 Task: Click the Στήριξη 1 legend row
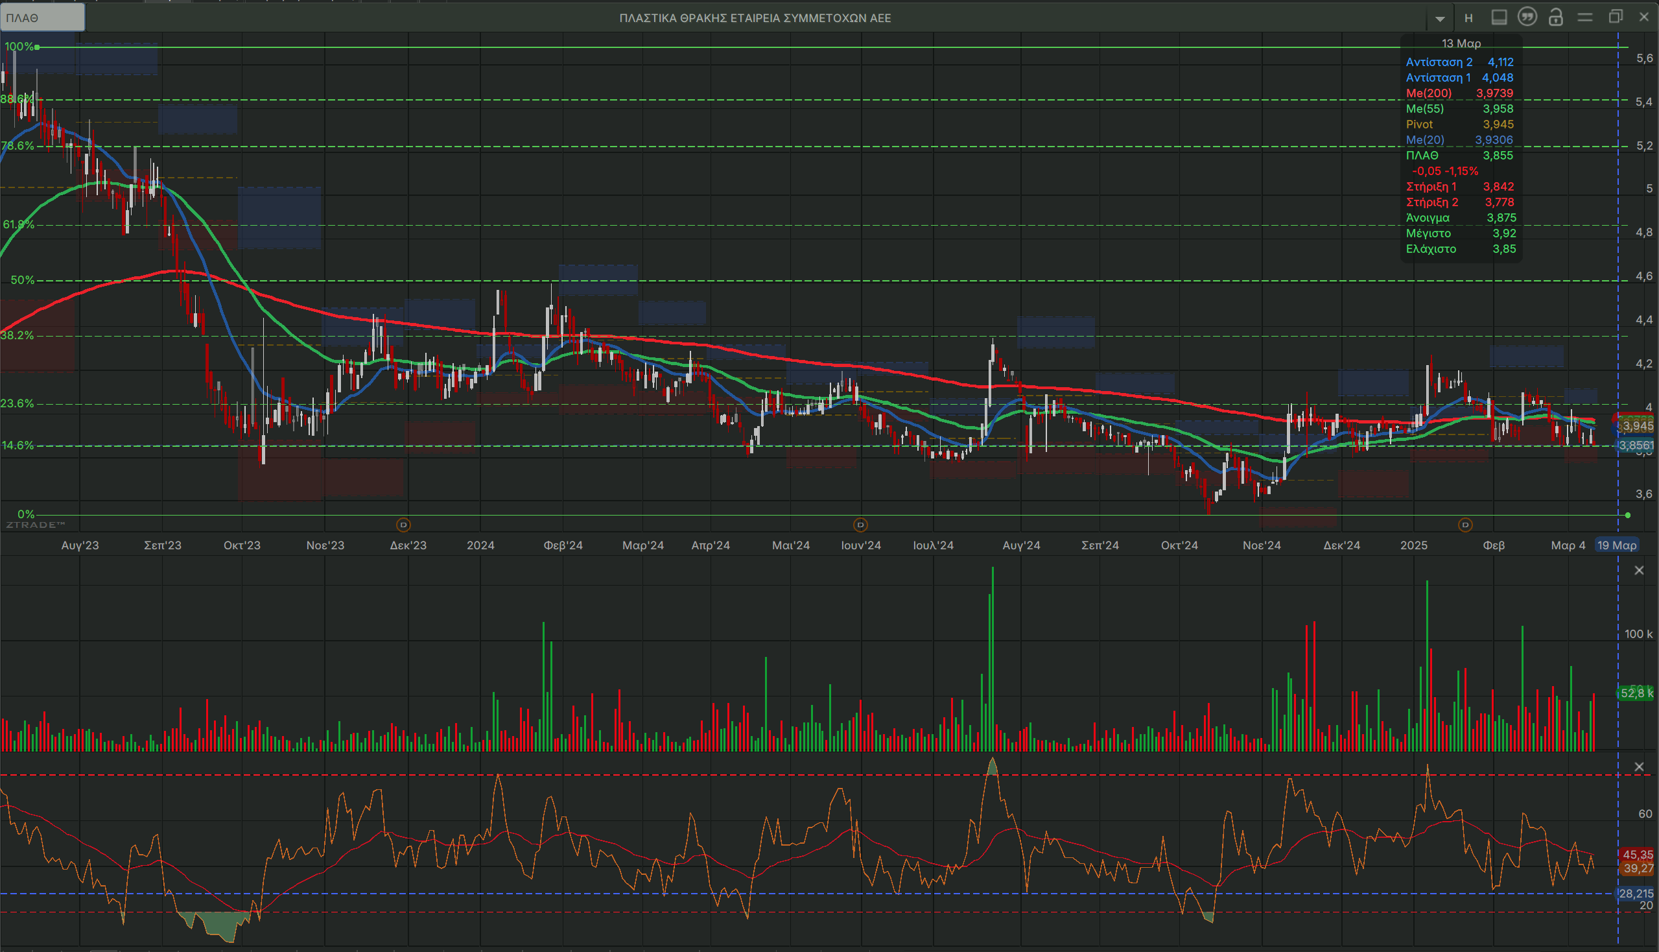tap(1459, 187)
